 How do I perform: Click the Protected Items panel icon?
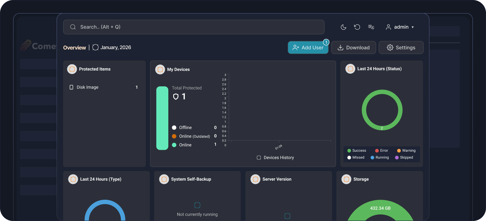coord(72,69)
